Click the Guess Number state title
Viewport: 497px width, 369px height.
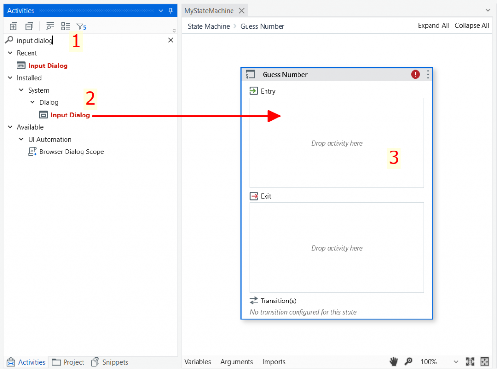click(285, 74)
